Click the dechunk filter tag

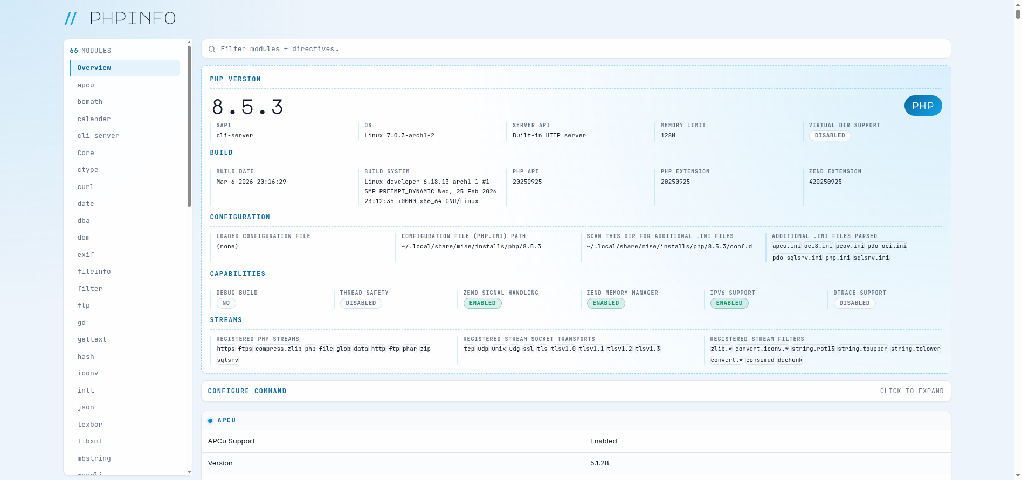(790, 360)
